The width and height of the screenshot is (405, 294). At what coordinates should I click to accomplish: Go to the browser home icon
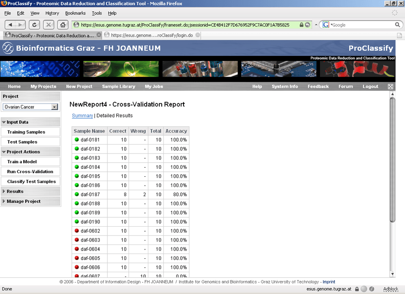coord(63,25)
